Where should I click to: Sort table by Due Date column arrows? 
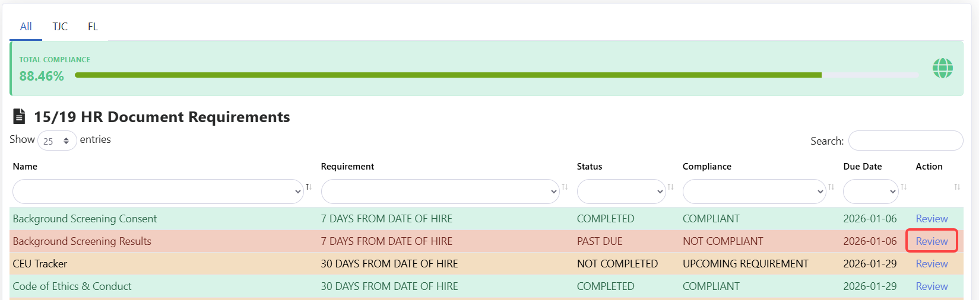click(904, 187)
